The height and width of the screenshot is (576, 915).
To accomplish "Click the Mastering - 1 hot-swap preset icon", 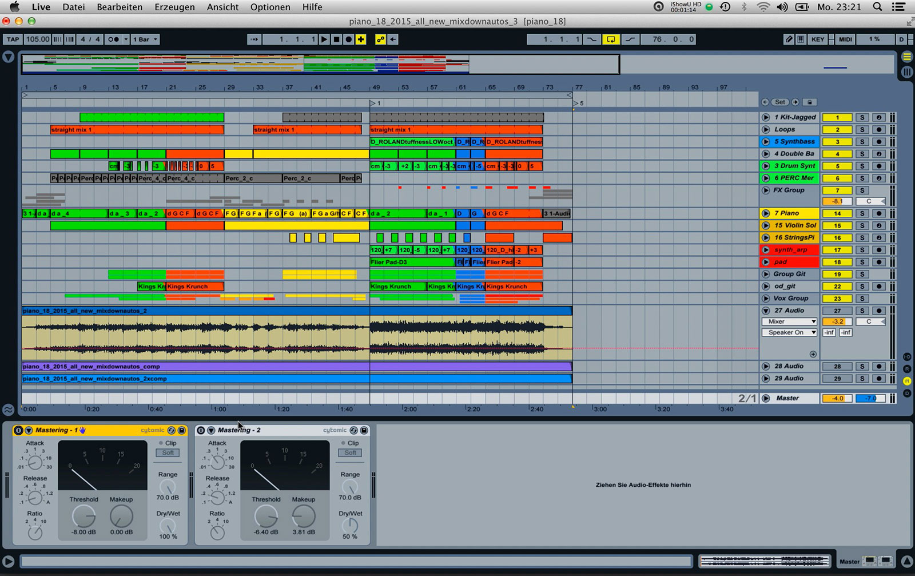I will [x=171, y=430].
